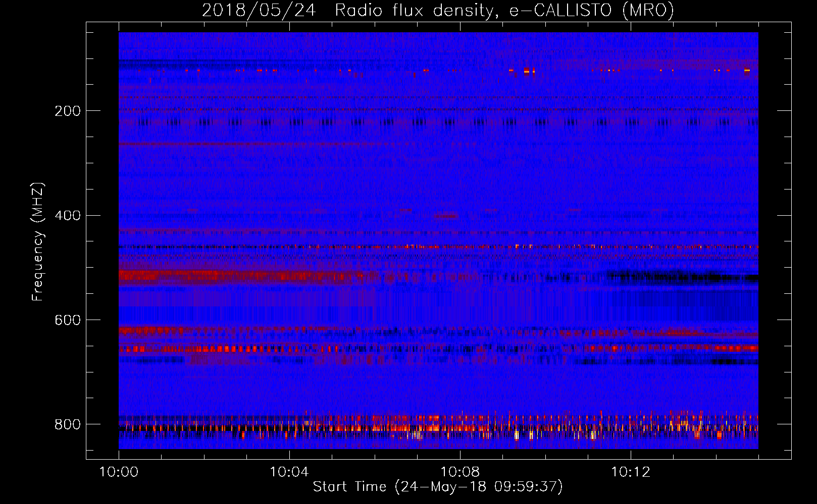Click the 10:00 time tick label
The height and width of the screenshot is (504, 817).
[119, 472]
